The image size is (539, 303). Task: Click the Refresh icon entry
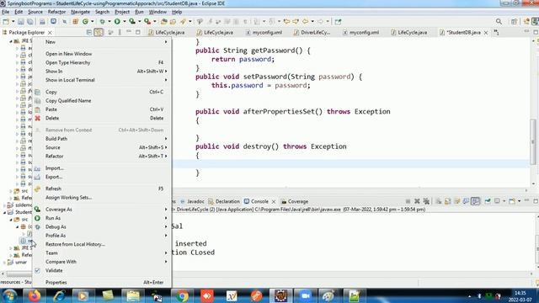coord(103,189)
